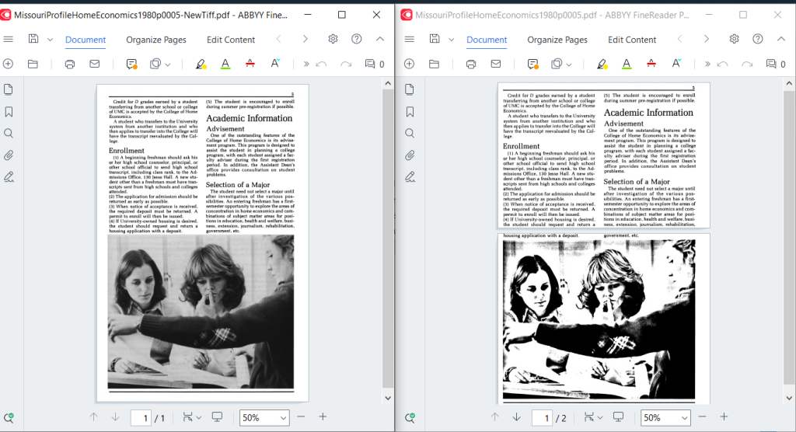Open the bookmarks panel in the right window sidebar

click(x=410, y=112)
